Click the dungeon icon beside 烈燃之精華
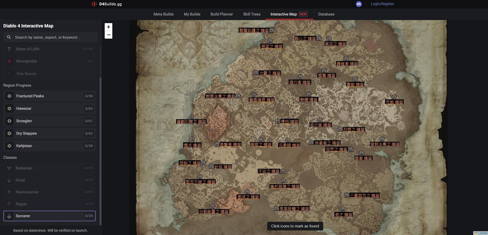Image resolution: width=488 pixels, height=235 pixels. [x=340, y=130]
